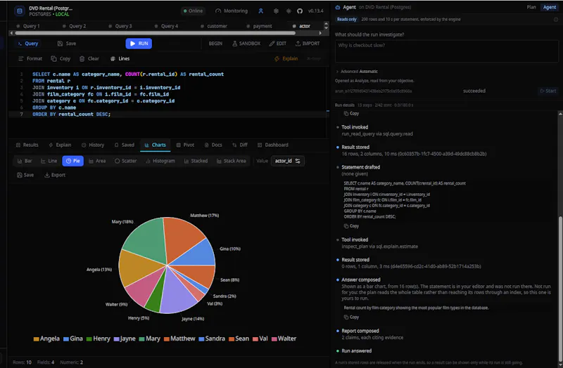Select the Area chart type
Viewport: 563px width, 368px height.
point(97,161)
